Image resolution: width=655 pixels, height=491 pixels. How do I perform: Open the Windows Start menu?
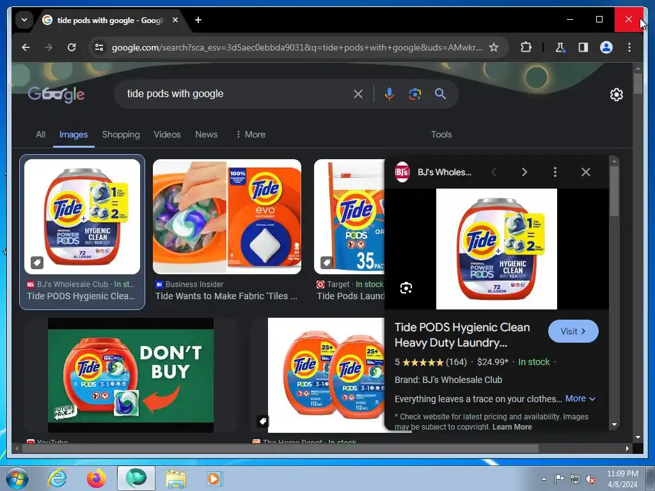16,478
